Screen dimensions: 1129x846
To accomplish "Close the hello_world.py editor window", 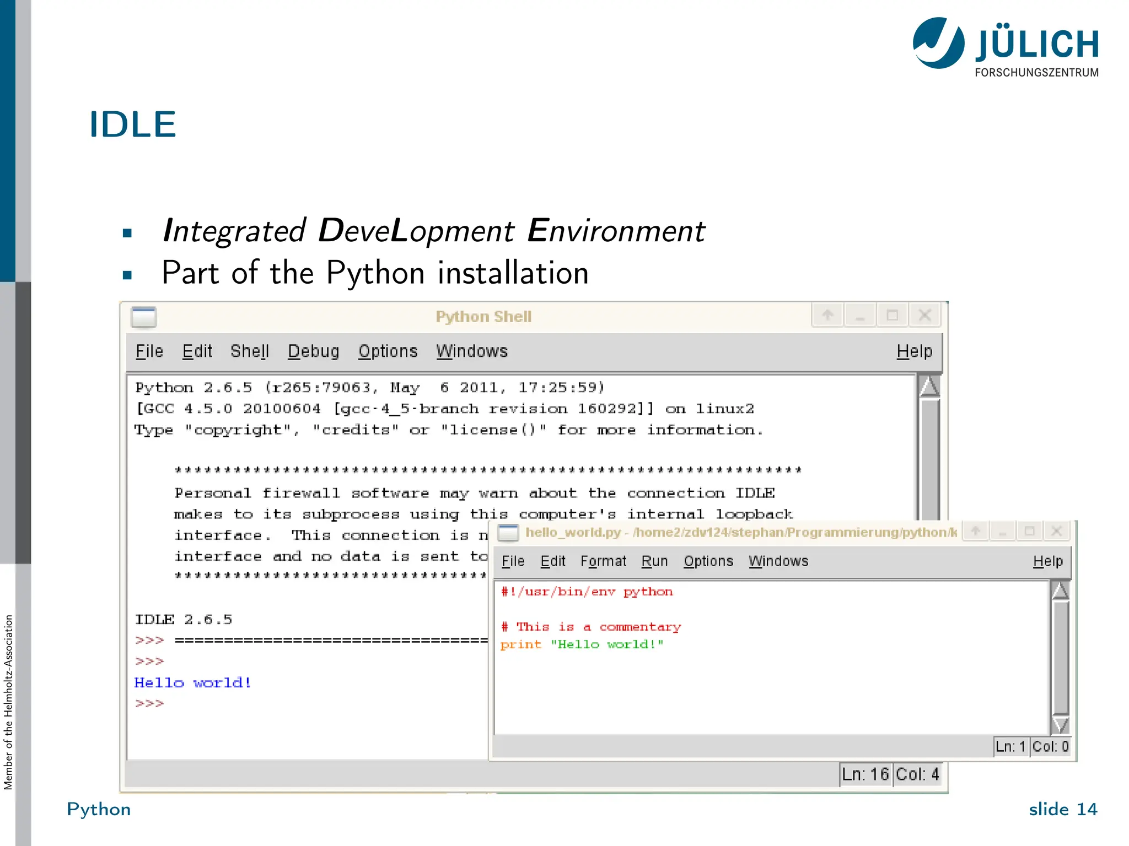I will (x=1056, y=531).
